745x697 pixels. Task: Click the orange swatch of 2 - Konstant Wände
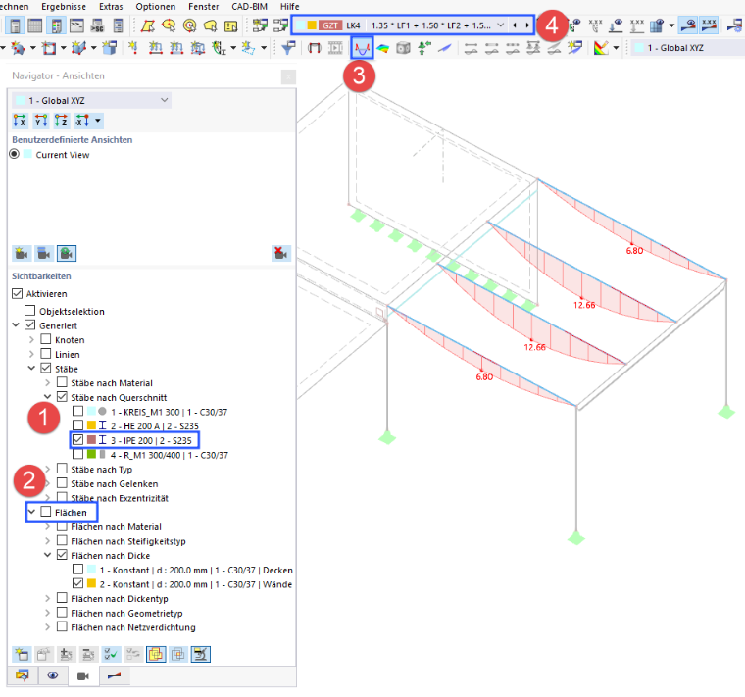coord(91,583)
